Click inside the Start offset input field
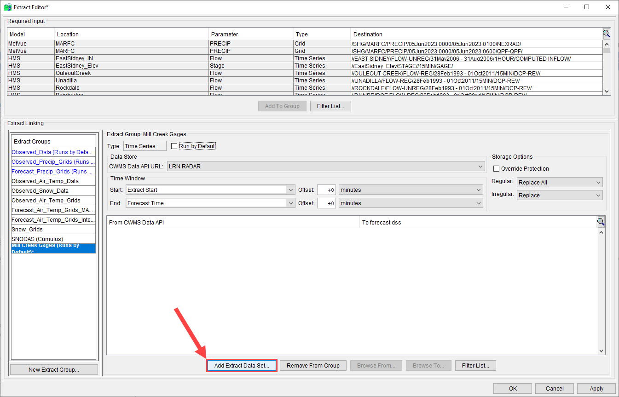The image size is (619, 397). pos(326,190)
